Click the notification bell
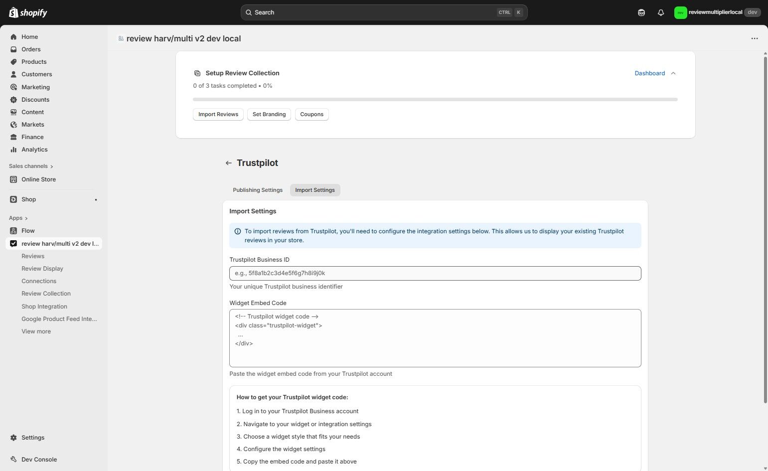 tap(660, 12)
